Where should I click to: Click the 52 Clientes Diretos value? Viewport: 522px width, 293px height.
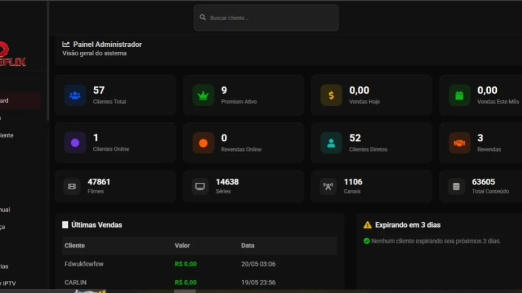coord(355,138)
